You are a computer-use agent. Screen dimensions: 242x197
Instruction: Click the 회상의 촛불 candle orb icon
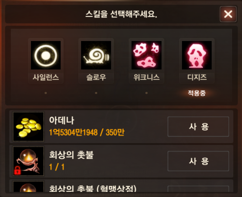tap(28, 161)
